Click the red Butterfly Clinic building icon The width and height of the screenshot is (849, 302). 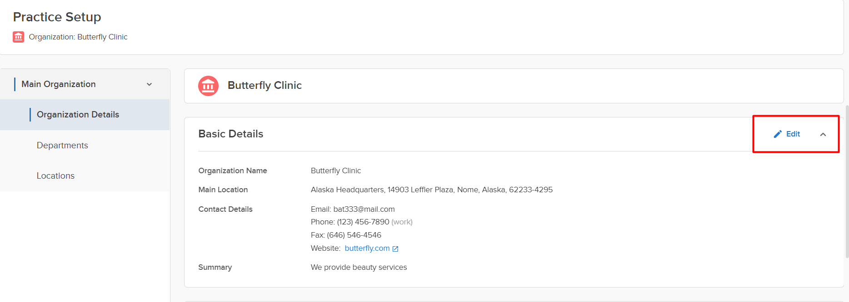tap(208, 86)
